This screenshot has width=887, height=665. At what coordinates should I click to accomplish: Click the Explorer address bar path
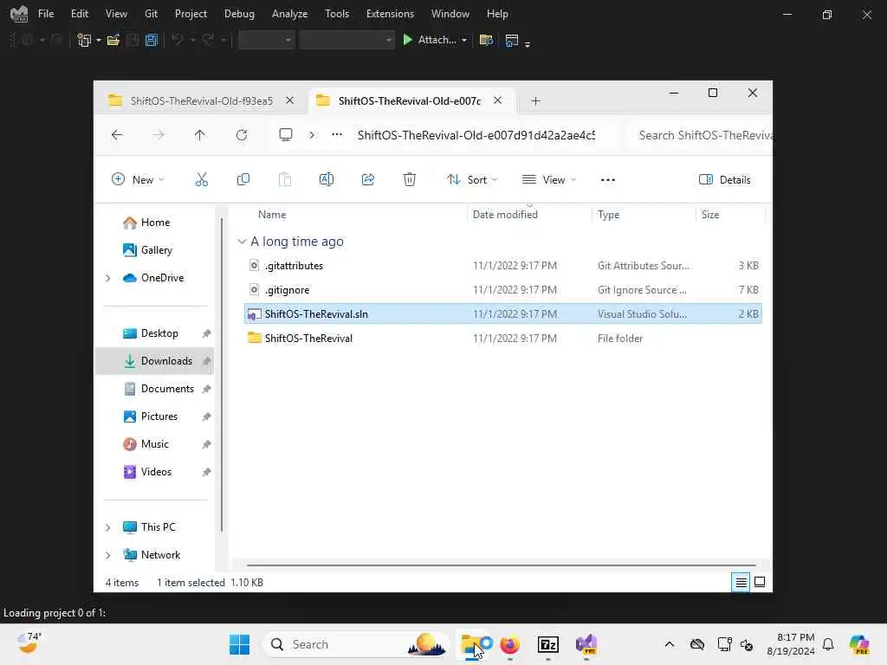[x=476, y=135]
